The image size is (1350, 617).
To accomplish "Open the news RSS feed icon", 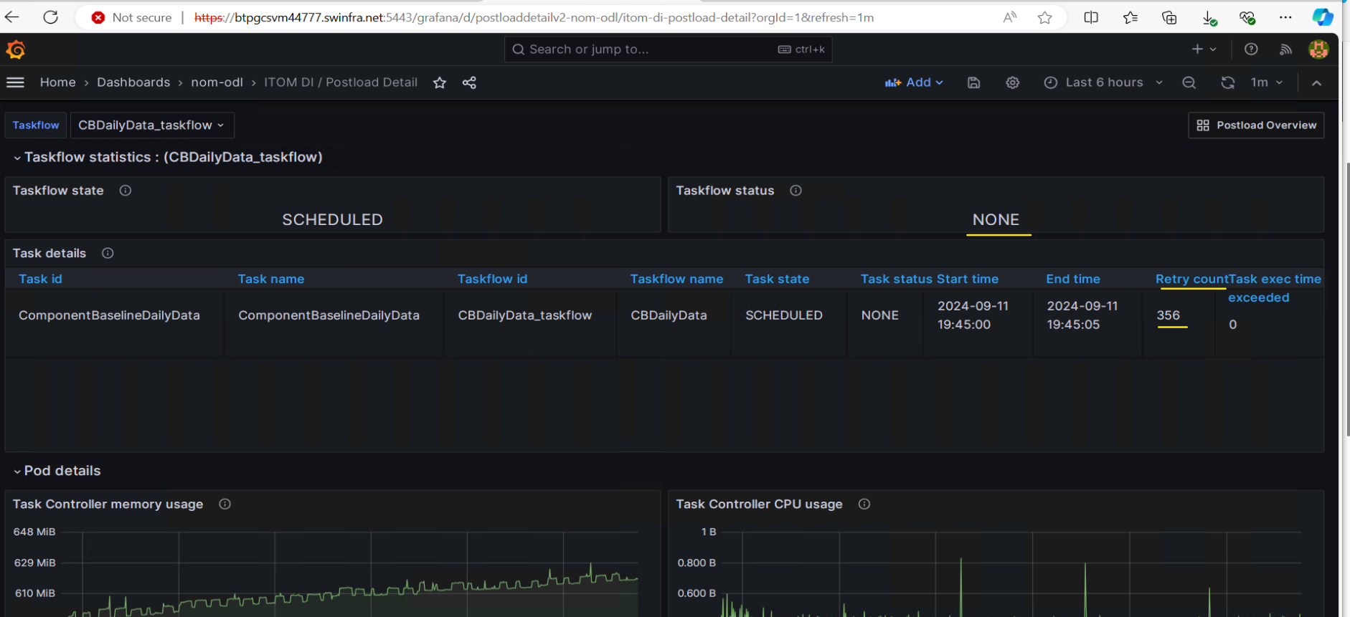I will 1285,49.
